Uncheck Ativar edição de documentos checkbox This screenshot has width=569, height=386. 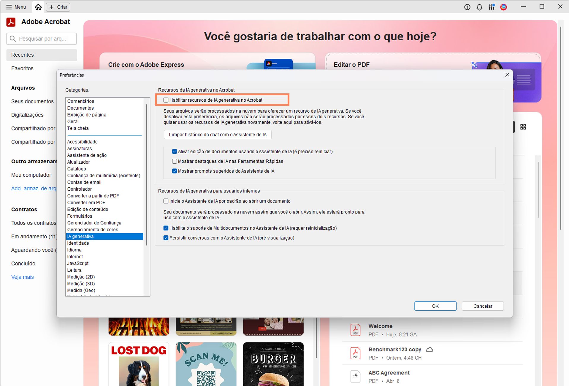(175, 151)
